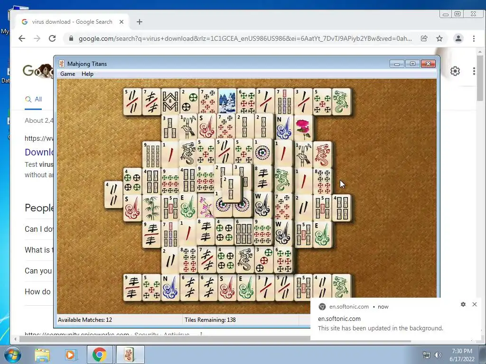Select the All search results tab
486x364 pixels.
34,100
